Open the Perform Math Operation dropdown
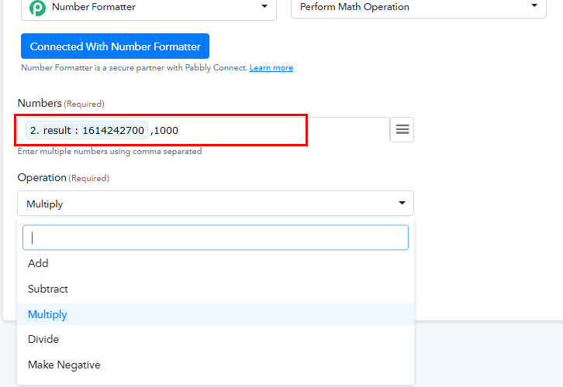The height and width of the screenshot is (387, 563). click(x=418, y=7)
